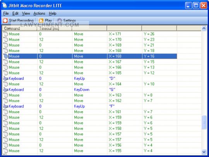The height and width of the screenshot is (157, 209).
Task: Select the cell Y = 12
Action: [149, 73]
